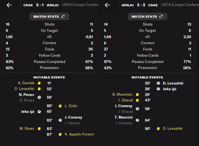The image size is (199, 146).
Task: Click J. Harrop's name under the 82' goal
Action: [72, 123]
